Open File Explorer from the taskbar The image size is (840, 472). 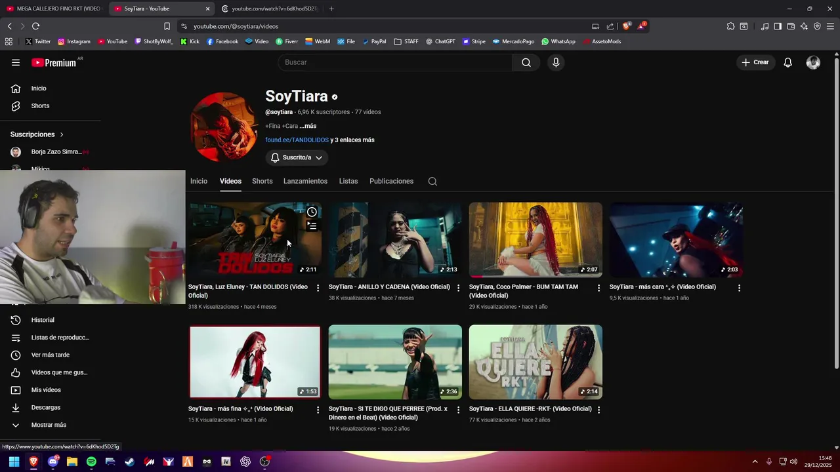72,462
